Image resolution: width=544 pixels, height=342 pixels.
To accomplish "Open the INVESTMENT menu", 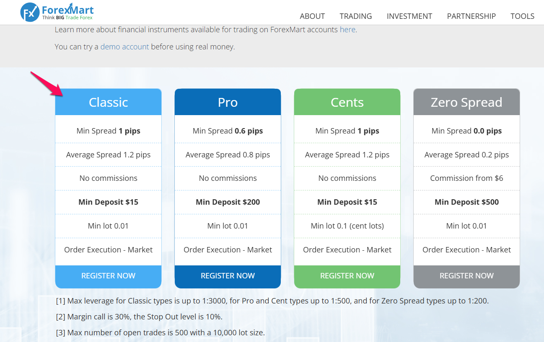I will [409, 16].
